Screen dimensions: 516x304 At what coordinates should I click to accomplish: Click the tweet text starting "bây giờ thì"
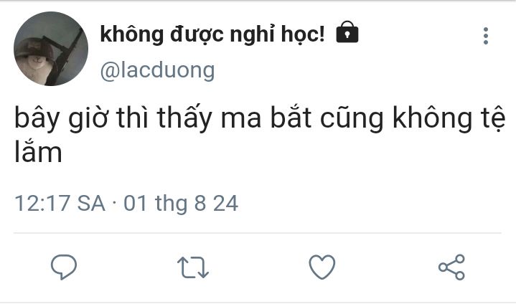(259, 134)
